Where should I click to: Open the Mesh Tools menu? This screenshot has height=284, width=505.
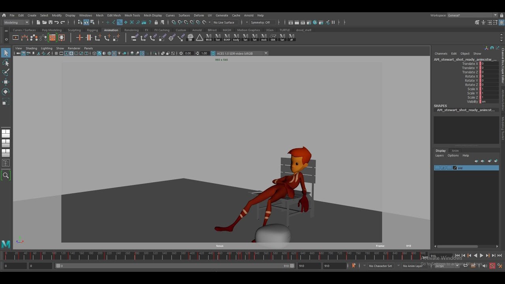132,15
